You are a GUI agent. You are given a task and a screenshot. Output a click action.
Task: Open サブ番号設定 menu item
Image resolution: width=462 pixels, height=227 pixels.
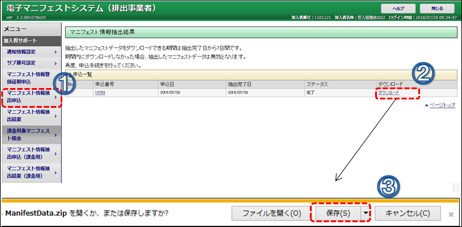(x=31, y=63)
